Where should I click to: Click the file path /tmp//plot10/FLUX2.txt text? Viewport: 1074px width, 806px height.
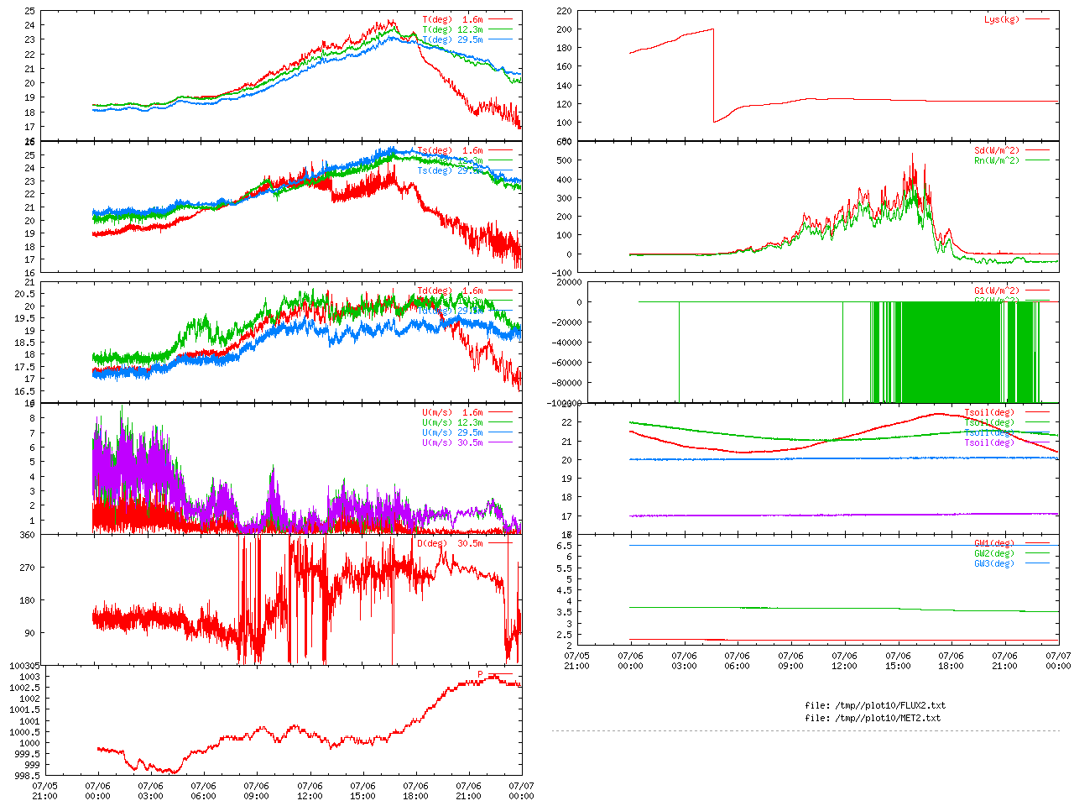pos(874,705)
